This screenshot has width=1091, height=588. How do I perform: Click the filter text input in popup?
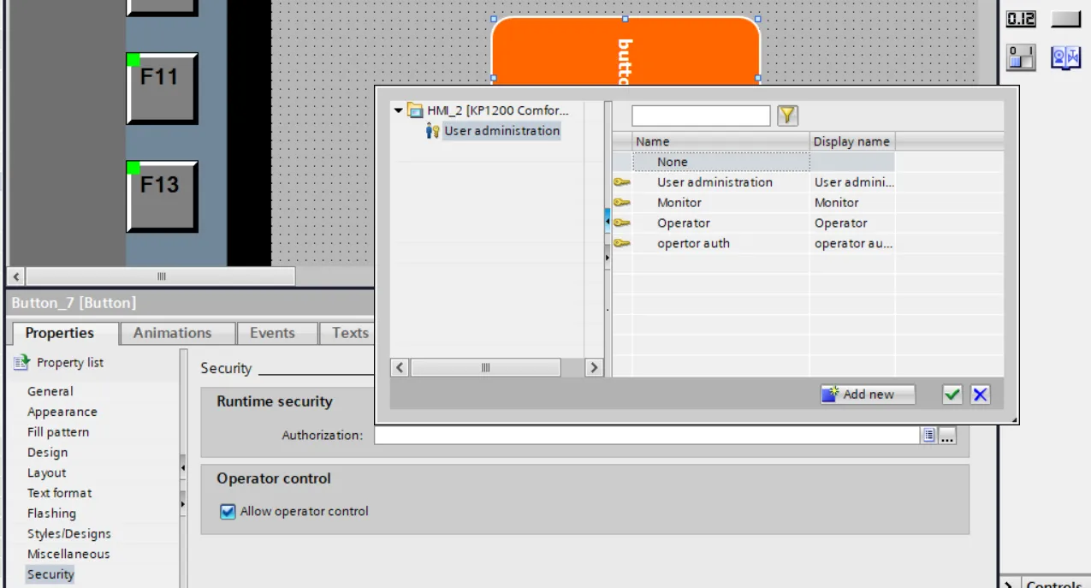point(701,116)
